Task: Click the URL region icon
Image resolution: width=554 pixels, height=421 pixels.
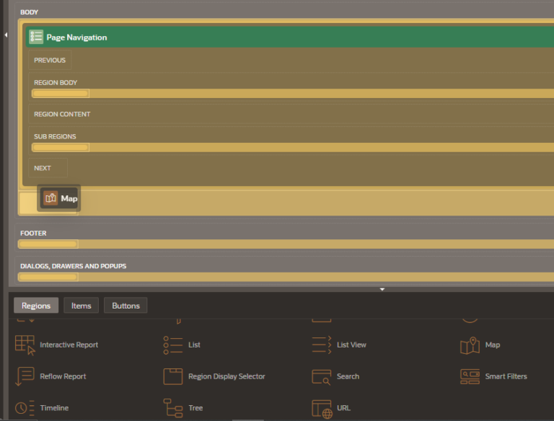Action: [322, 408]
